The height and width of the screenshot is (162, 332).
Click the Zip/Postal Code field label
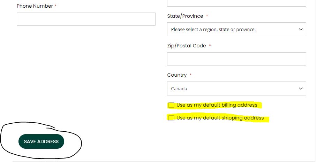(x=187, y=46)
